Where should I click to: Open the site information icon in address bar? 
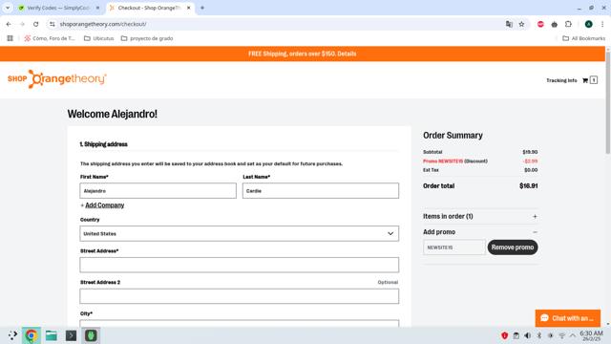(53, 24)
